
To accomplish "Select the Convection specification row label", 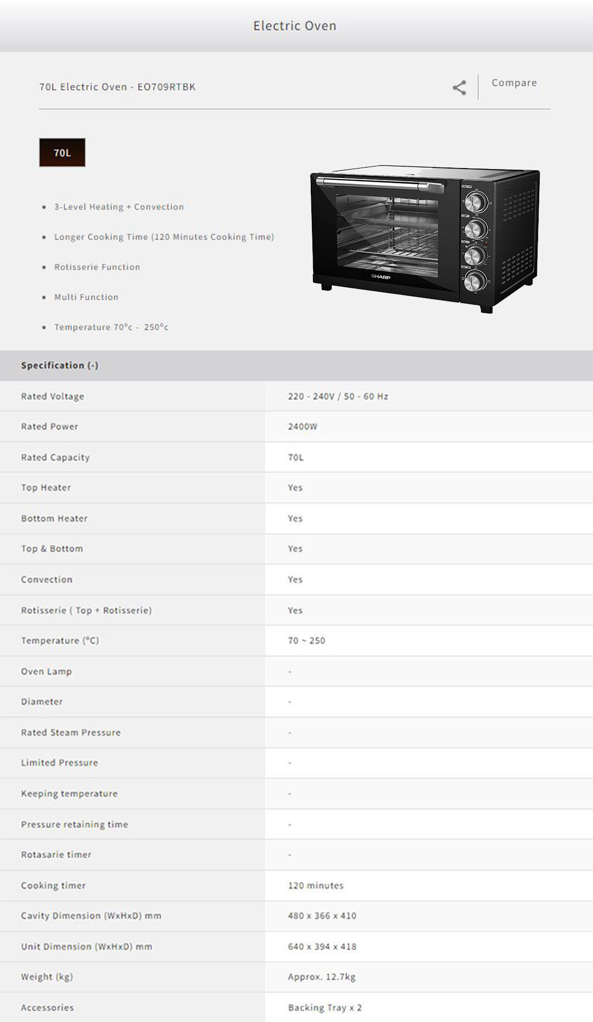I will click(47, 580).
